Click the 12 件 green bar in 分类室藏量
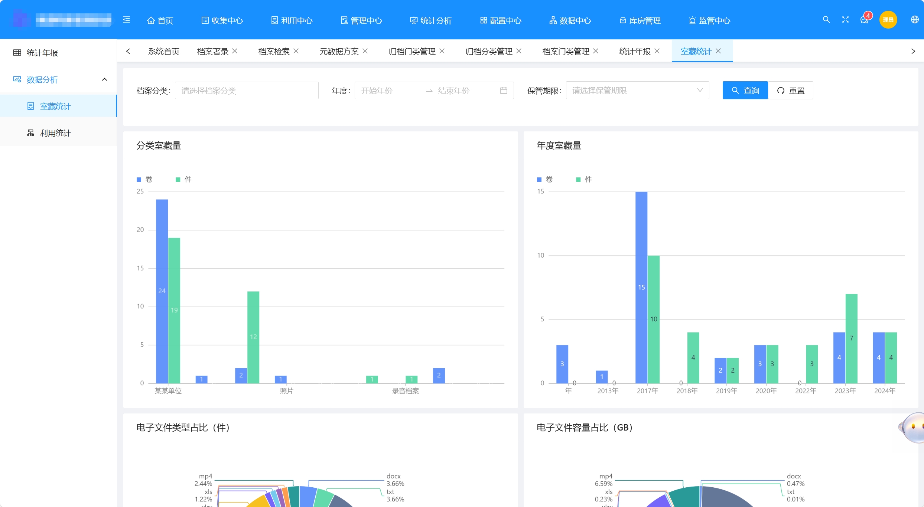 click(253, 337)
